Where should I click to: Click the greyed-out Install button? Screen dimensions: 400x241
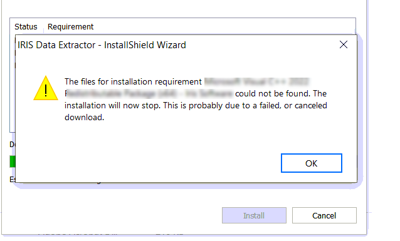pos(254,215)
